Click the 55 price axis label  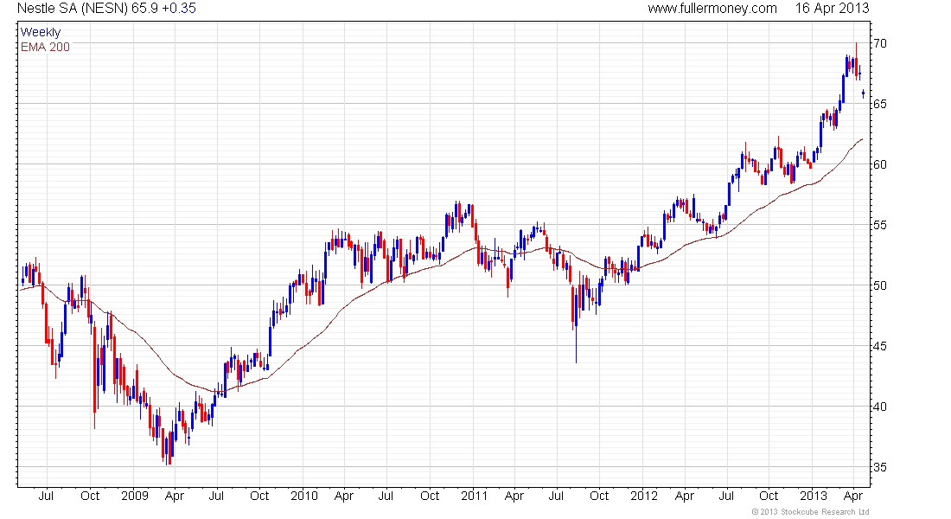[x=880, y=225]
